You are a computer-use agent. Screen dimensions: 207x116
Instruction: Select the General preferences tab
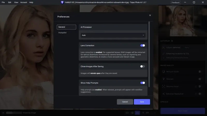coord(66,27)
